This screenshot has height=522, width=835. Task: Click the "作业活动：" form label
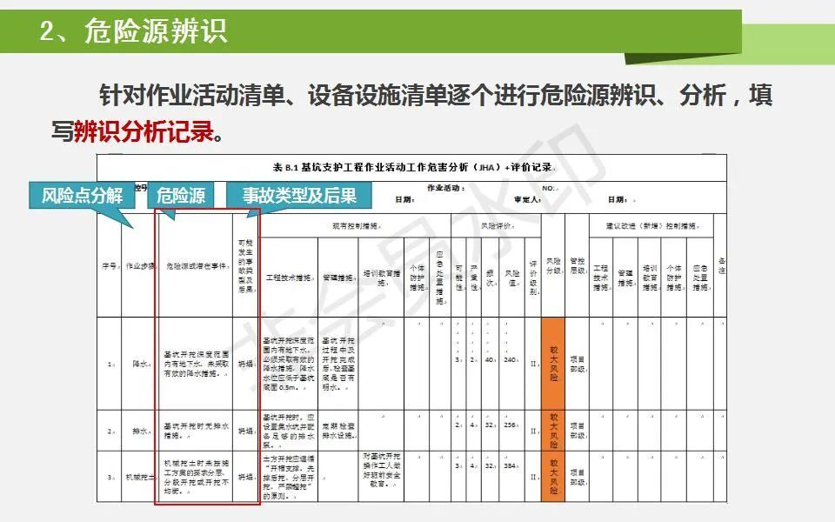tap(445, 188)
